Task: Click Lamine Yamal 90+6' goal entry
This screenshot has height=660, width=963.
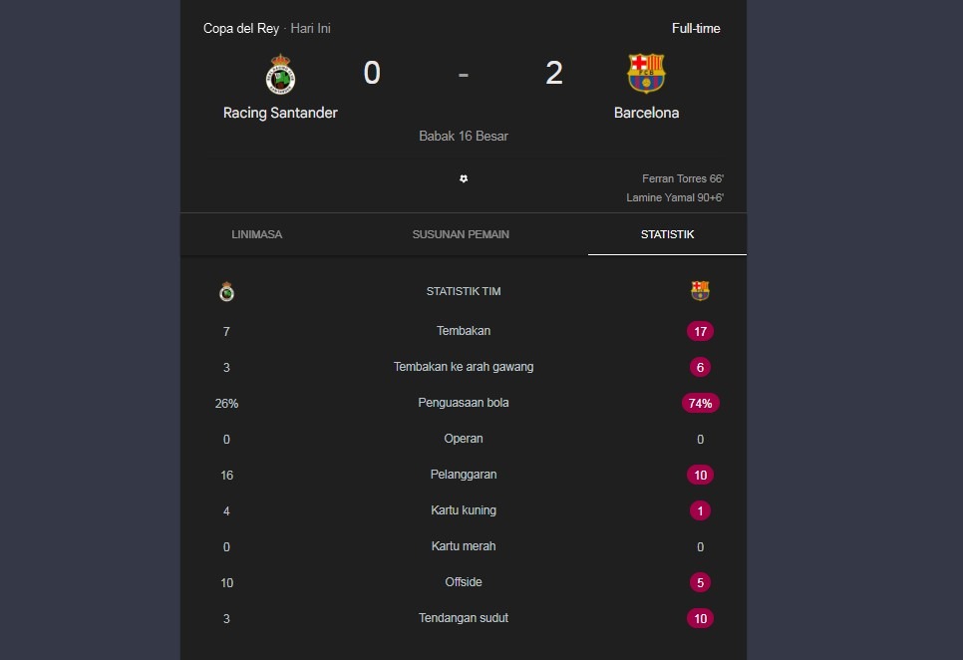Action: [675, 197]
